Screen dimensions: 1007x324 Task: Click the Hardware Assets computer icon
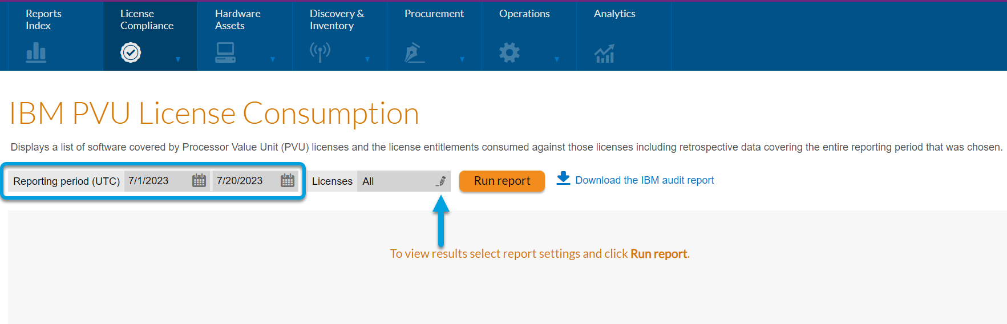(225, 53)
